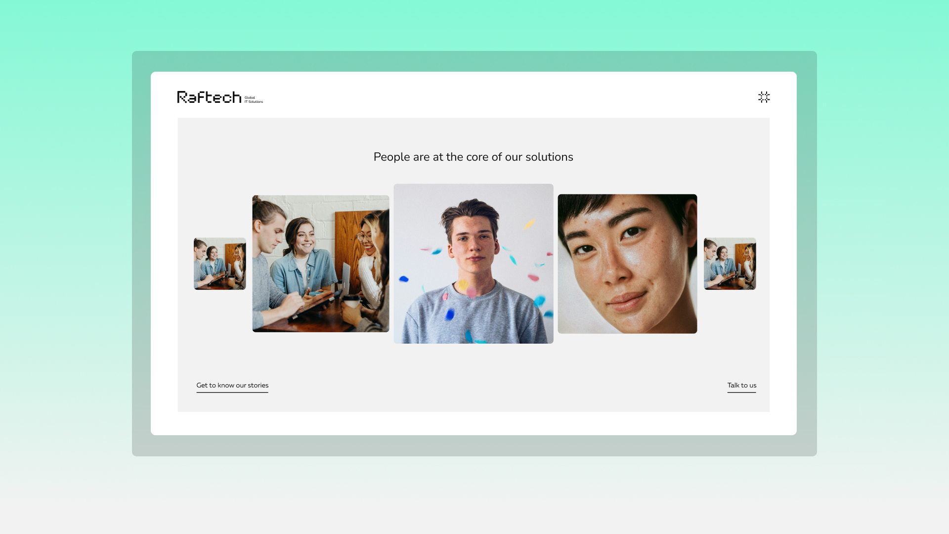Click the Raftech logo wordmark
The width and height of the screenshot is (949, 534).
(x=209, y=97)
